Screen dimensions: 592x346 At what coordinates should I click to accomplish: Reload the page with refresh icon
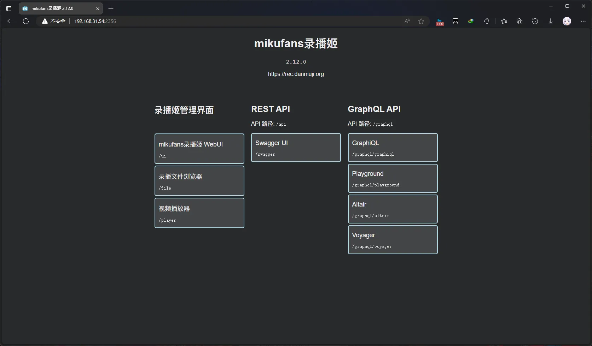(x=26, y=21)
